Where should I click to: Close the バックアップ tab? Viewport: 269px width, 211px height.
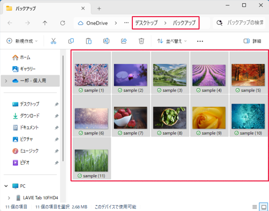point(83,8)
